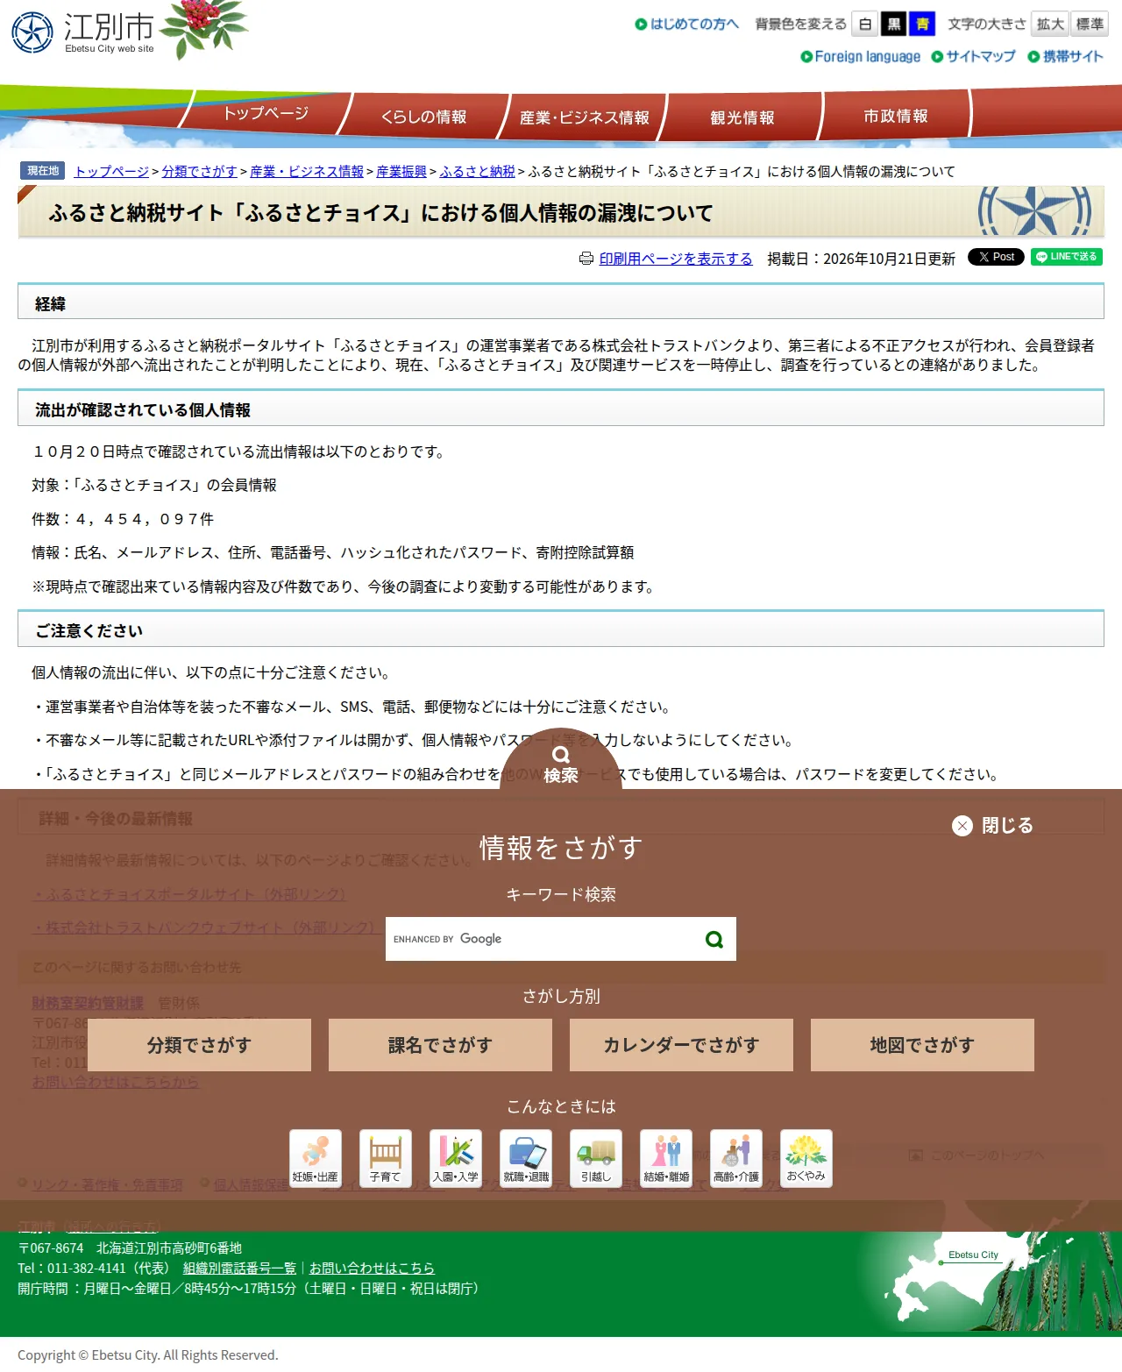Open the 高齢・介護 icon
The width and height of the screenshot is (1122, 1372).
(x=736, y=1158)
